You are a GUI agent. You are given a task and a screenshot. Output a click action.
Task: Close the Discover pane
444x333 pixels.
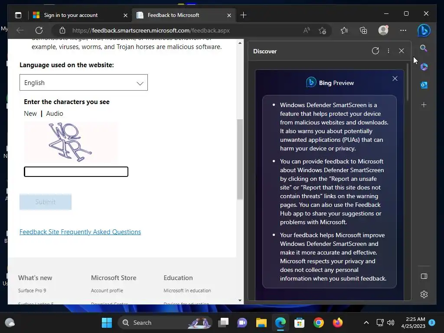click(402, 51)
